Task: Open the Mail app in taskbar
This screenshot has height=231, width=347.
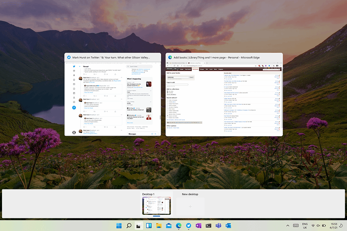Action: pyautogui.click(x=169, y=225)
